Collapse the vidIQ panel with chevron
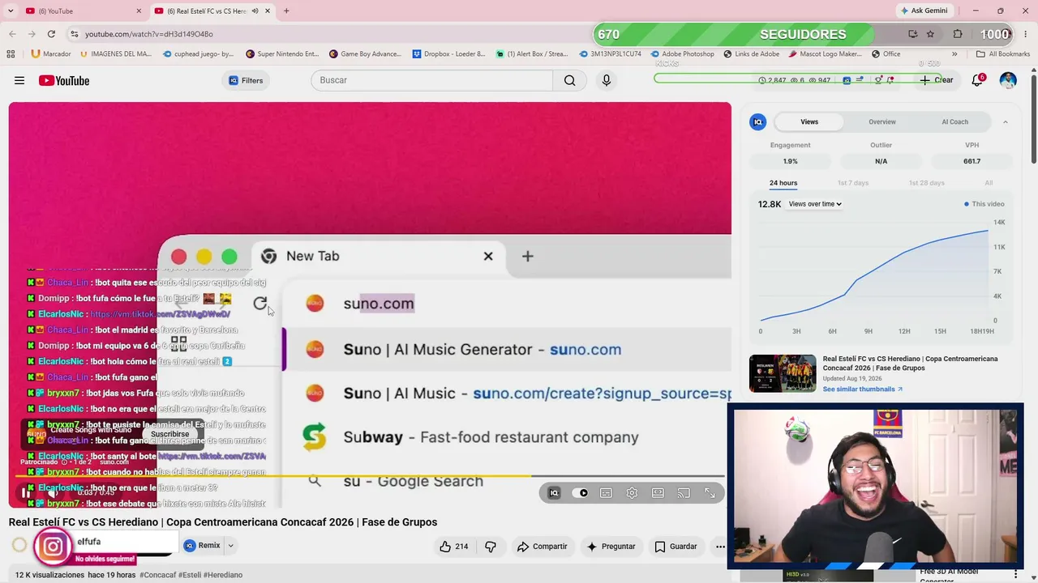This screenshot has height=583, width=1038. point(1006,122)
